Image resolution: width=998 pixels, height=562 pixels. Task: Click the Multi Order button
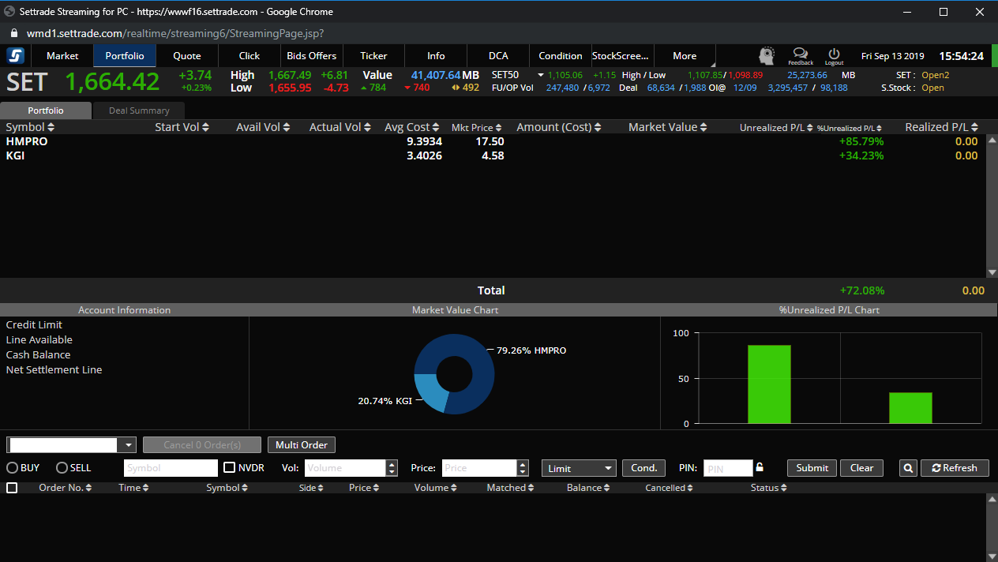(302, 445)
